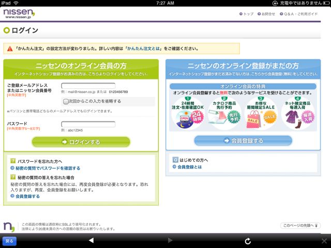Click the green ログインする button
Screen dimensions: 331x248
[x=81, y=142]
